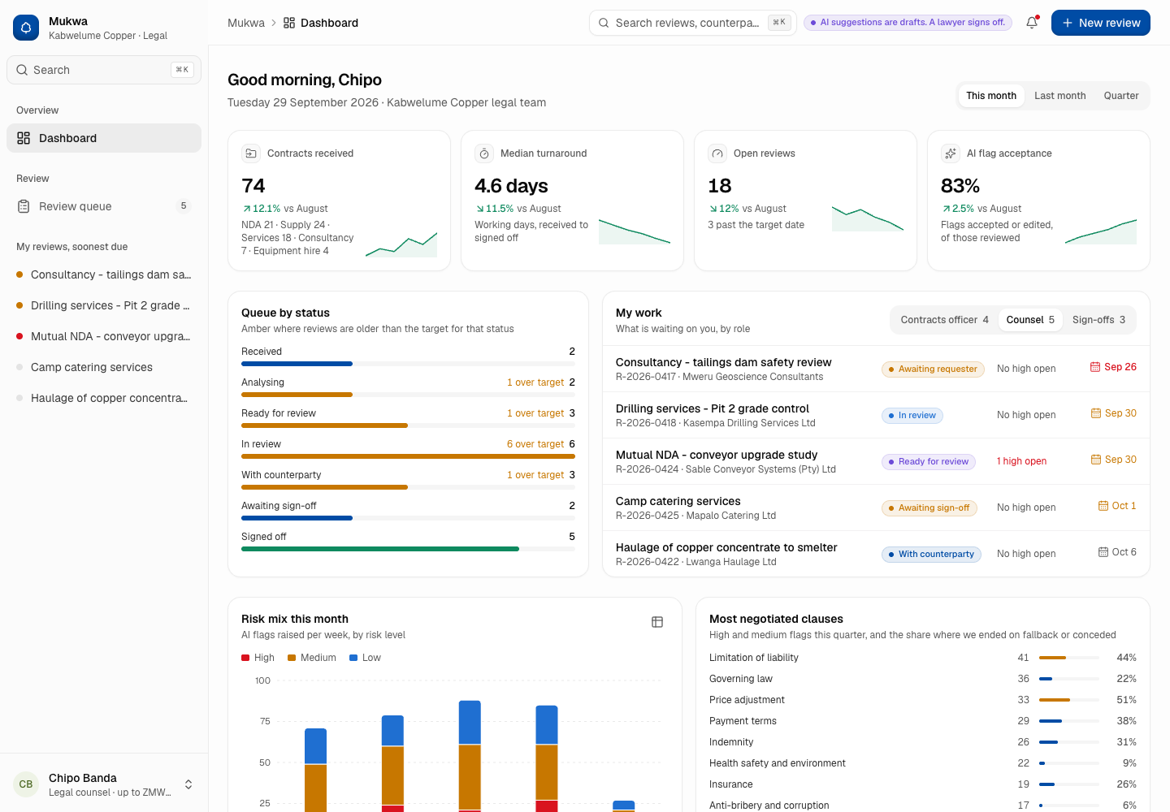The image size is (1170, 812).
Task: Open Drilling services Pit 2 sidebar item
Action: click(104, 305)
